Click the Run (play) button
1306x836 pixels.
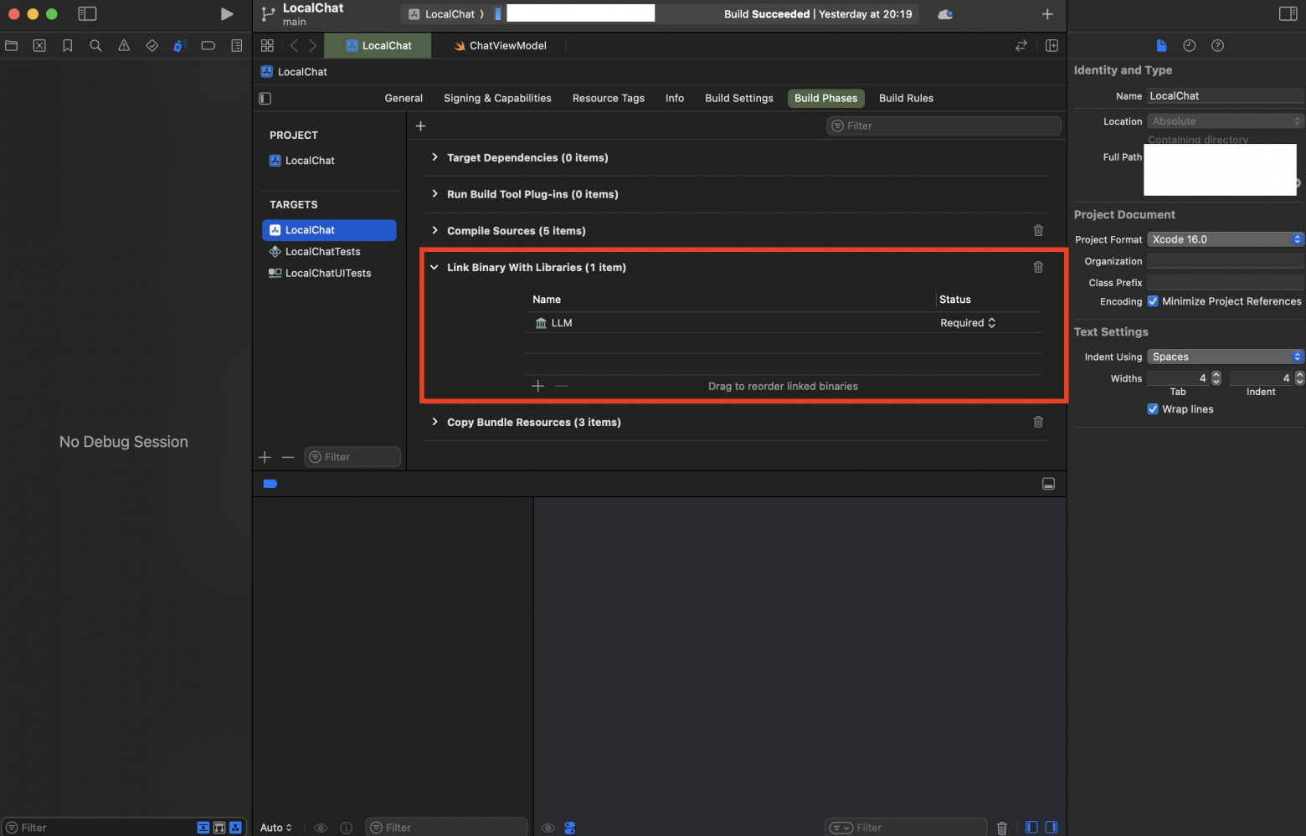[226, 14]
